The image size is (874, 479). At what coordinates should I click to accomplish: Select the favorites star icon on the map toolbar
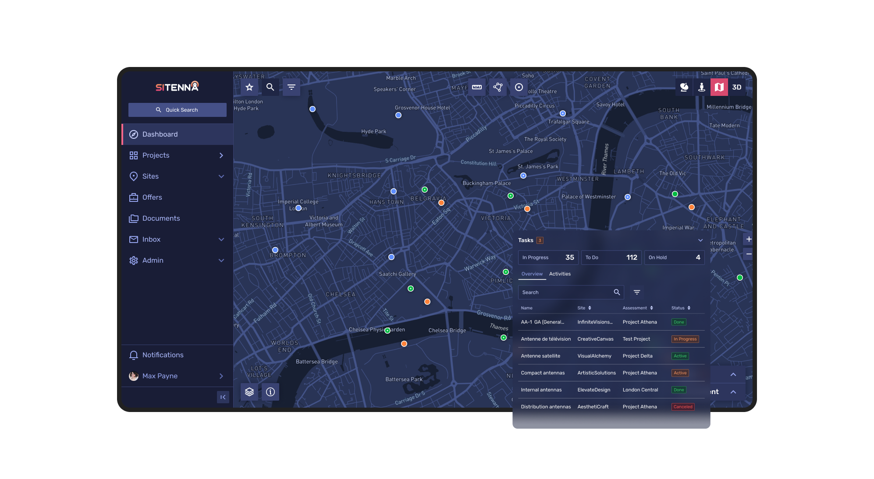pyautogui.click(x=249, y=87)
